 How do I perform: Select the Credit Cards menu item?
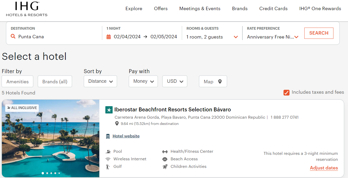point(273,9)
